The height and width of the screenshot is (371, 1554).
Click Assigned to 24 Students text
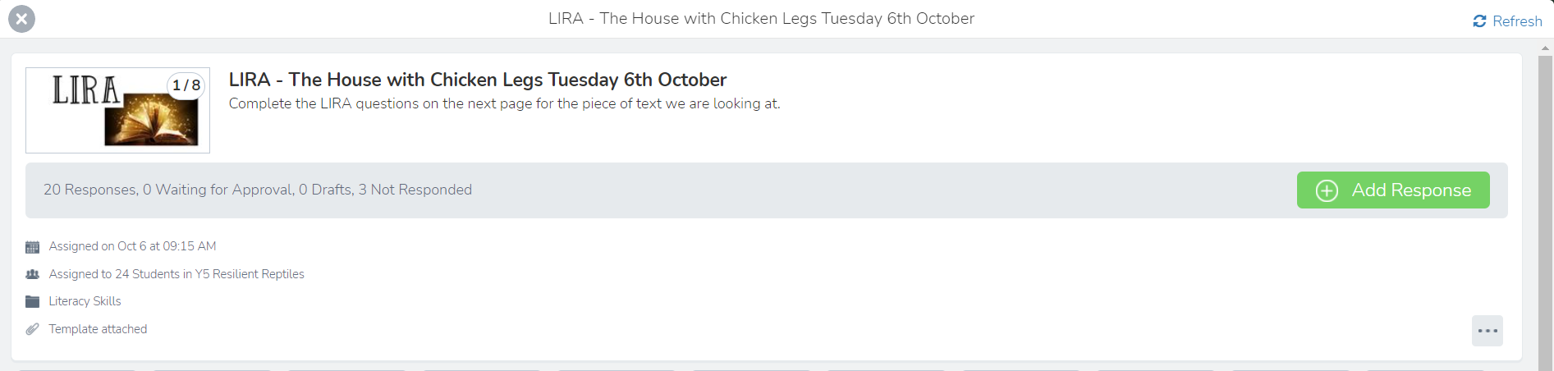pyautogui.click(x=176, y=274)
